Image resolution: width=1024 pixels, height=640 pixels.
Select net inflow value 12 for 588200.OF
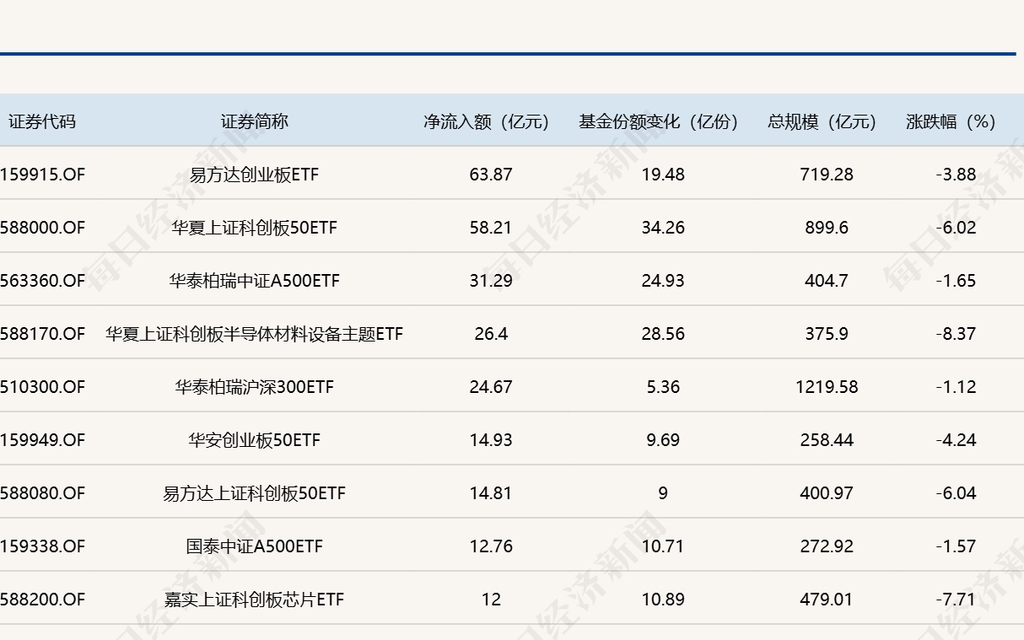pyautogui.click(x=491, y=600)
